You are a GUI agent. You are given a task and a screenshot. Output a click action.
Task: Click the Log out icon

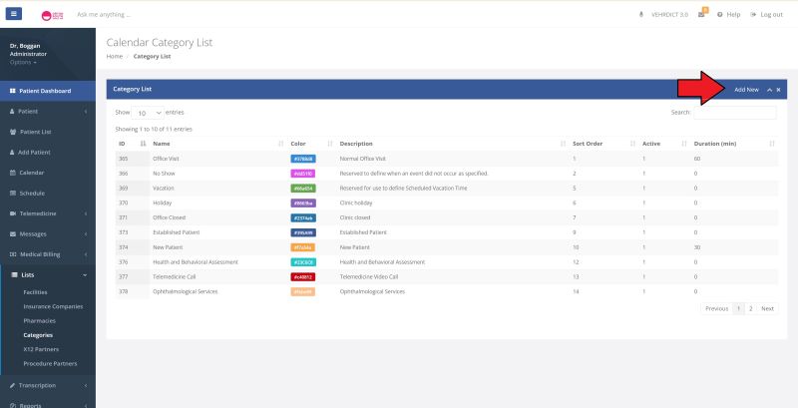[x=751, y=15]
